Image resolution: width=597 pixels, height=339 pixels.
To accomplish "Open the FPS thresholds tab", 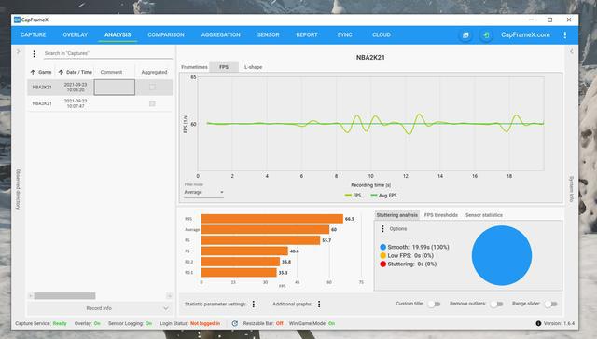I will pyautogui.click(x=441, y=215).
